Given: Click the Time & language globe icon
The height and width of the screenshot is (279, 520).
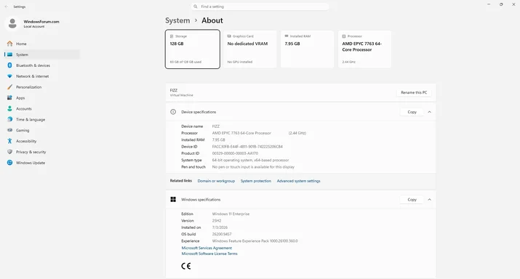Looking at the screenshot, I should click(9, 119).
